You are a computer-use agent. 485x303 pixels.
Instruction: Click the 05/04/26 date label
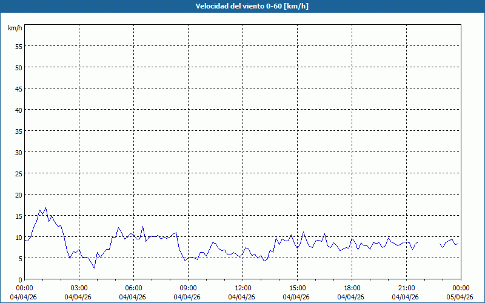click(x=460, y=297)
